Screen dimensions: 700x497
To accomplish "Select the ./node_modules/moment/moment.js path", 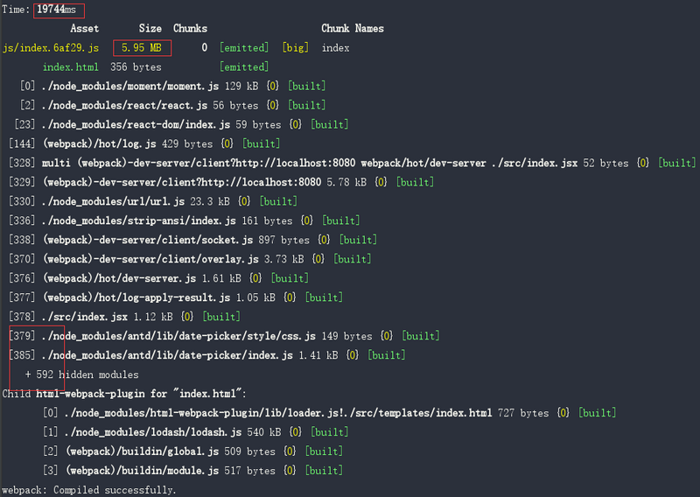I will pos(129,86).
